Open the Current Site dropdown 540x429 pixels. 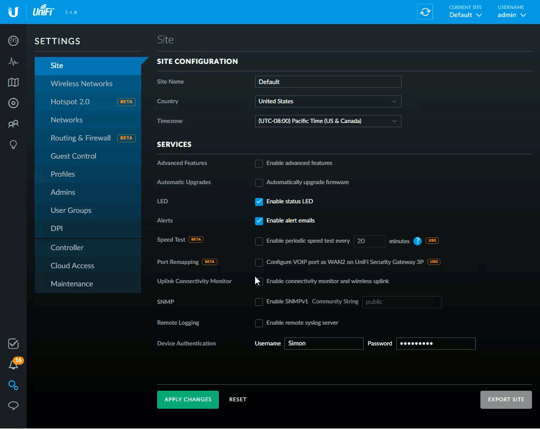click(x=465, y=15)
